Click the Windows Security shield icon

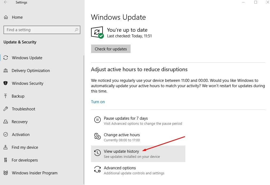pyautogui.click(x=6, y=83)
